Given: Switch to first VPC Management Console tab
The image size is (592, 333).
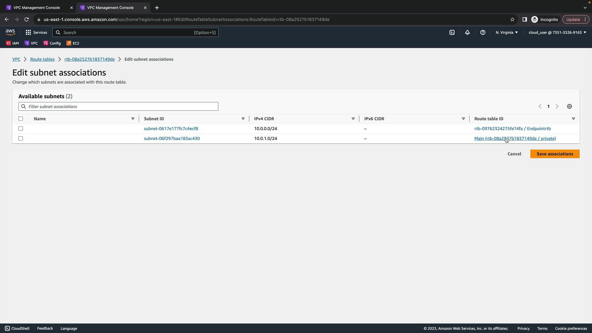Looking at the screenshot, I should (x=37, y=7).
